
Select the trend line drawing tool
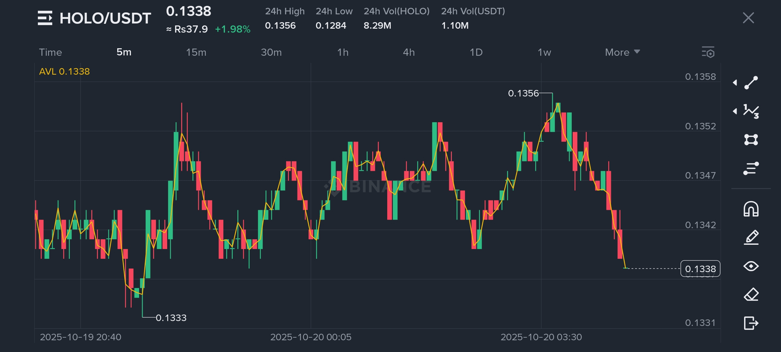click(751, 83)
